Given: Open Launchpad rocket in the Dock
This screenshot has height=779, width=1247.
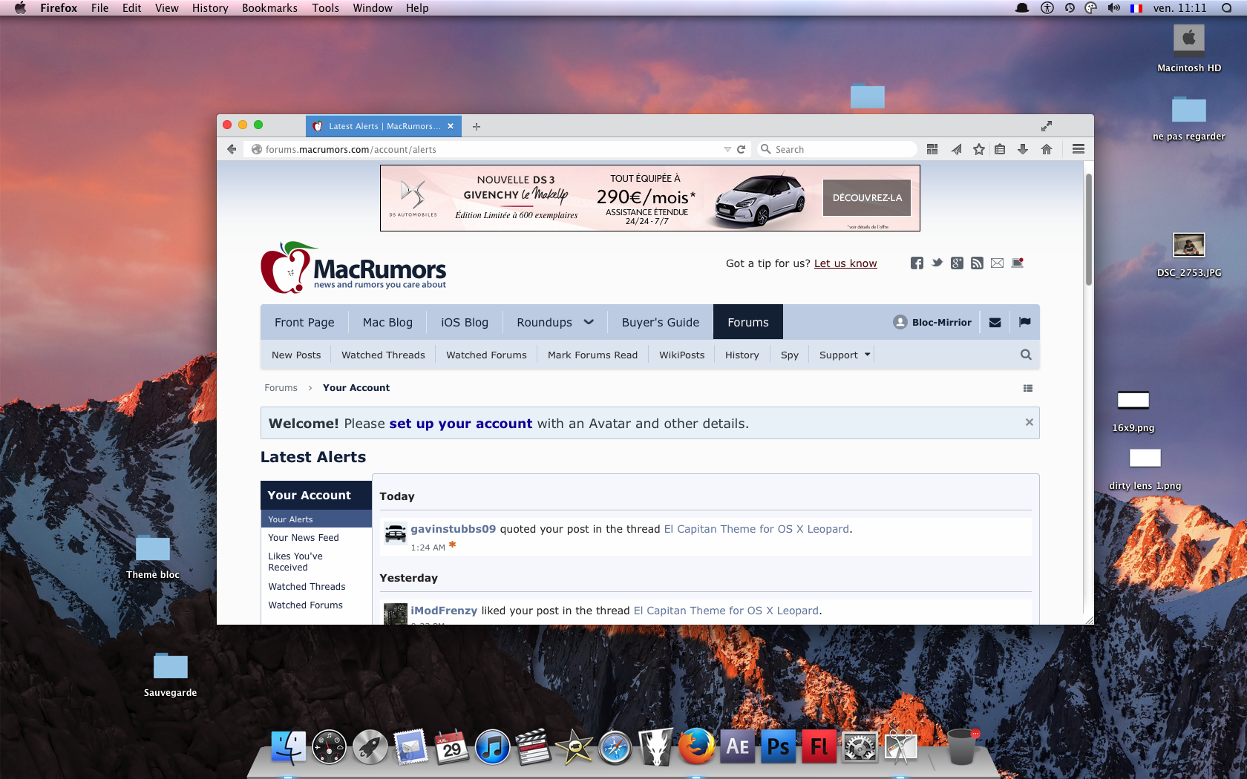Looking at the screenshot, I should pyautogui.click(x=370, y=747).
